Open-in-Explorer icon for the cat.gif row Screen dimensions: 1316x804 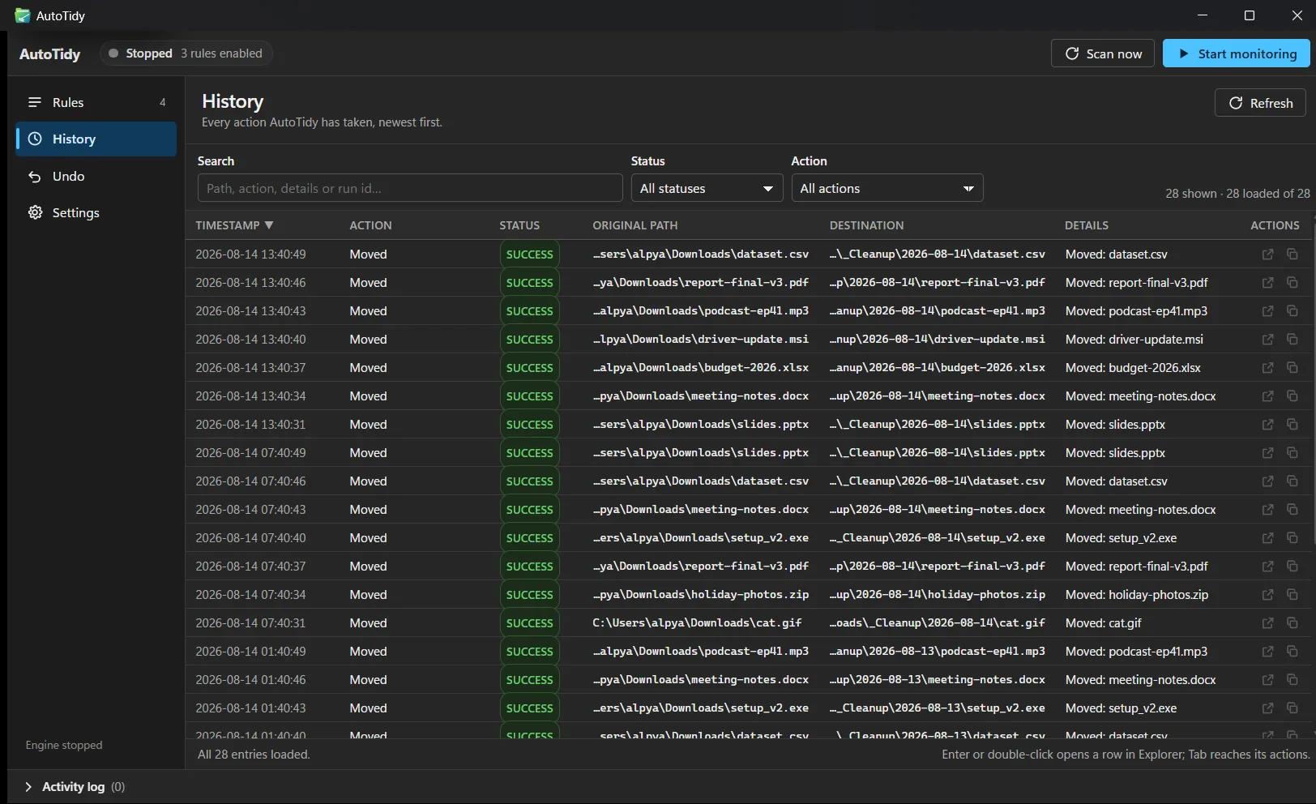(x=1267, y=623)
